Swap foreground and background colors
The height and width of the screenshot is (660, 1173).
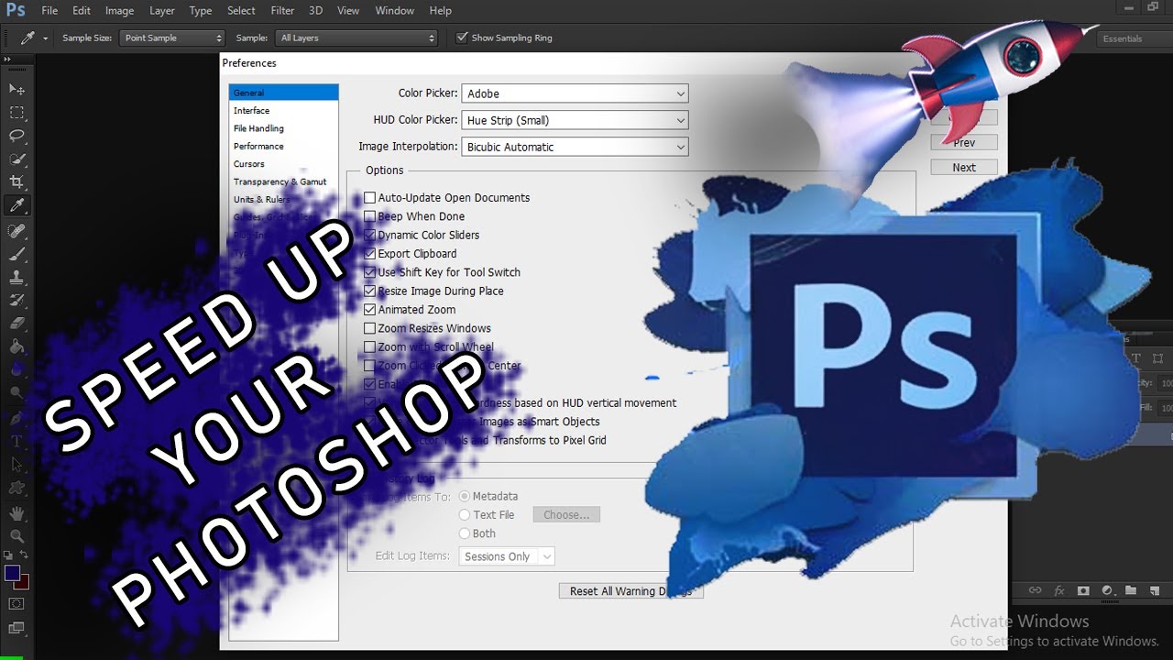pyautogui.click(x=25, y=555)
